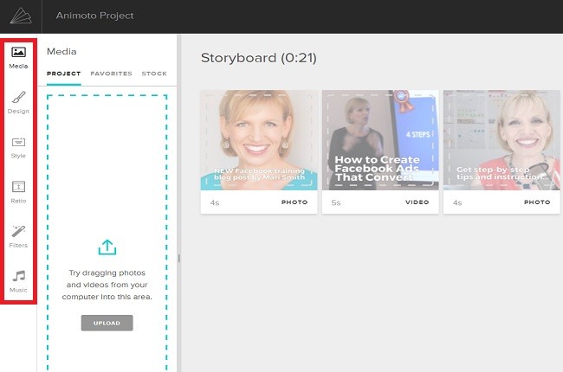Click the 5s duration on video block
This screenshot has width=563, height=372.
coord(336,202)
